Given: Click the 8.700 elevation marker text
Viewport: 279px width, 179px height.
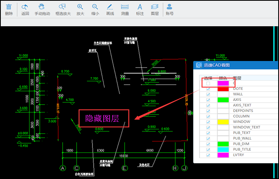Looking at the screenshot, I should [65, 71].
